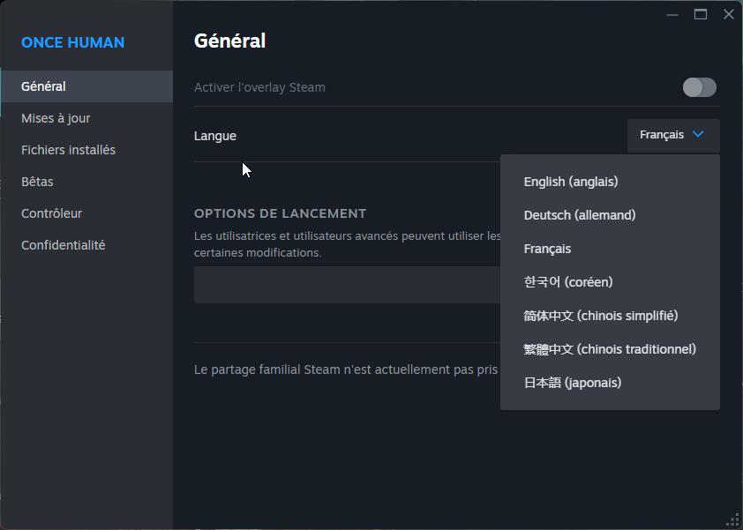Choose chinois traditionnel language option

[609, 349]
